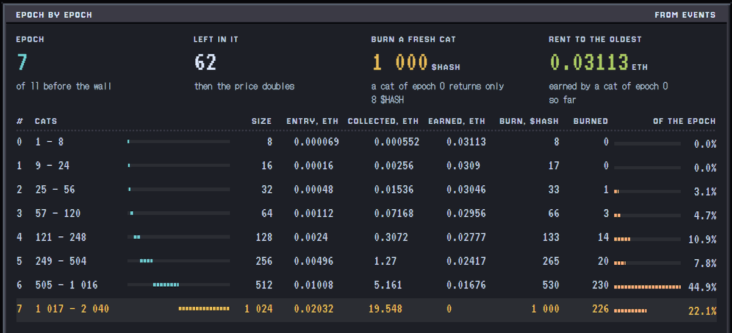
Task: Select the cats range 25 - 56 row
Action: click(366, 189)
